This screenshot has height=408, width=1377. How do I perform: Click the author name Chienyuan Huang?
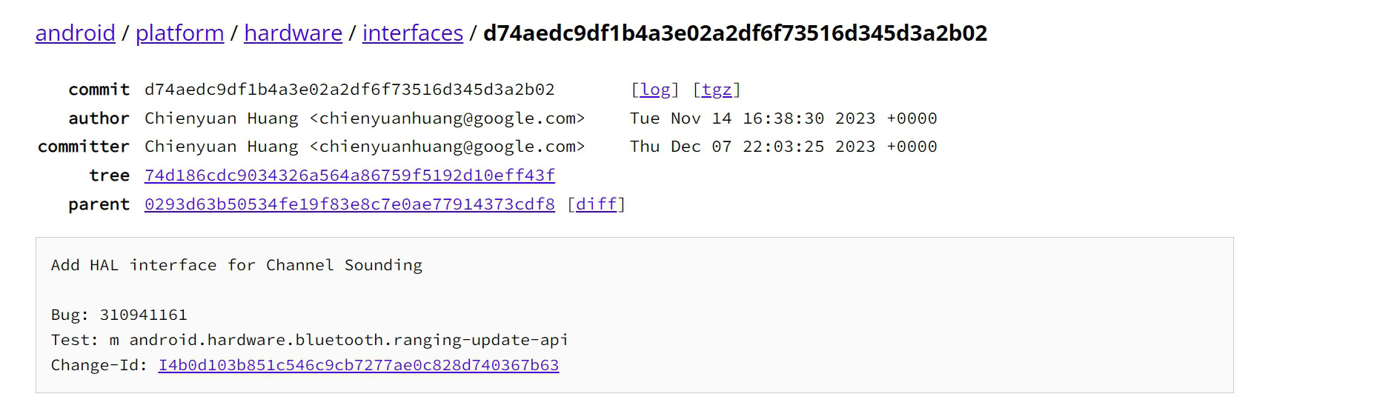pos(221,118)
